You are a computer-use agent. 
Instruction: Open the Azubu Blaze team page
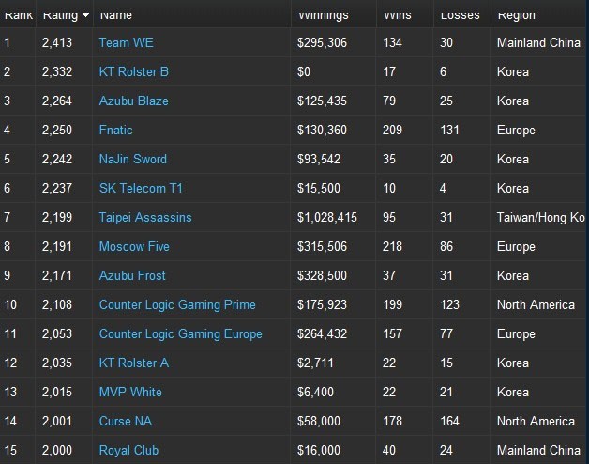click(x=135, y=101)
